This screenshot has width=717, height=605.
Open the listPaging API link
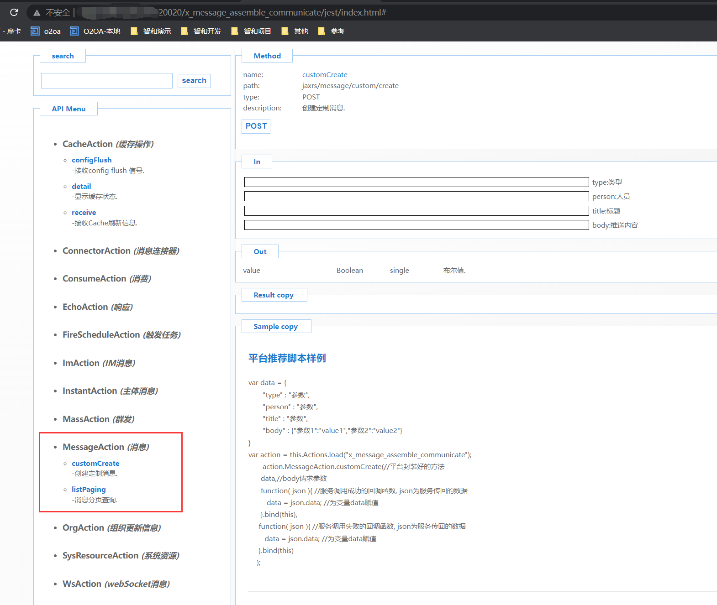coord(89,490)
